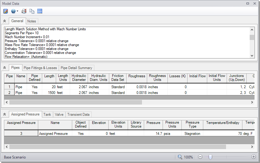Click the General text box down scroll arrow
260x163 pixels.
(x=252, y=56)
